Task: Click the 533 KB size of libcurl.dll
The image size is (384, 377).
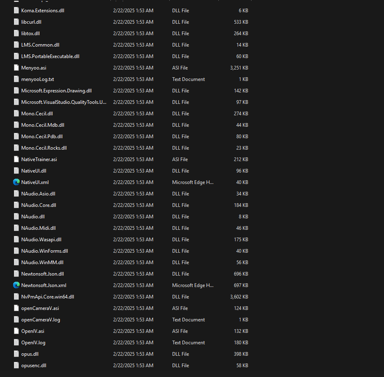Action: 241,22
